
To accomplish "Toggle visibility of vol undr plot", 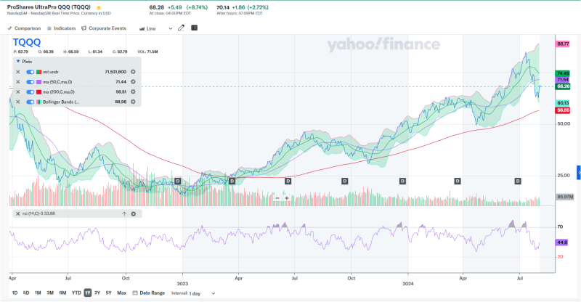I will point(30,72).
